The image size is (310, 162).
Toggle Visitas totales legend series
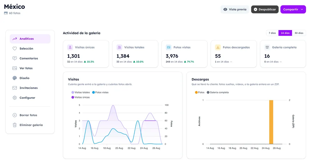[81, 92]
